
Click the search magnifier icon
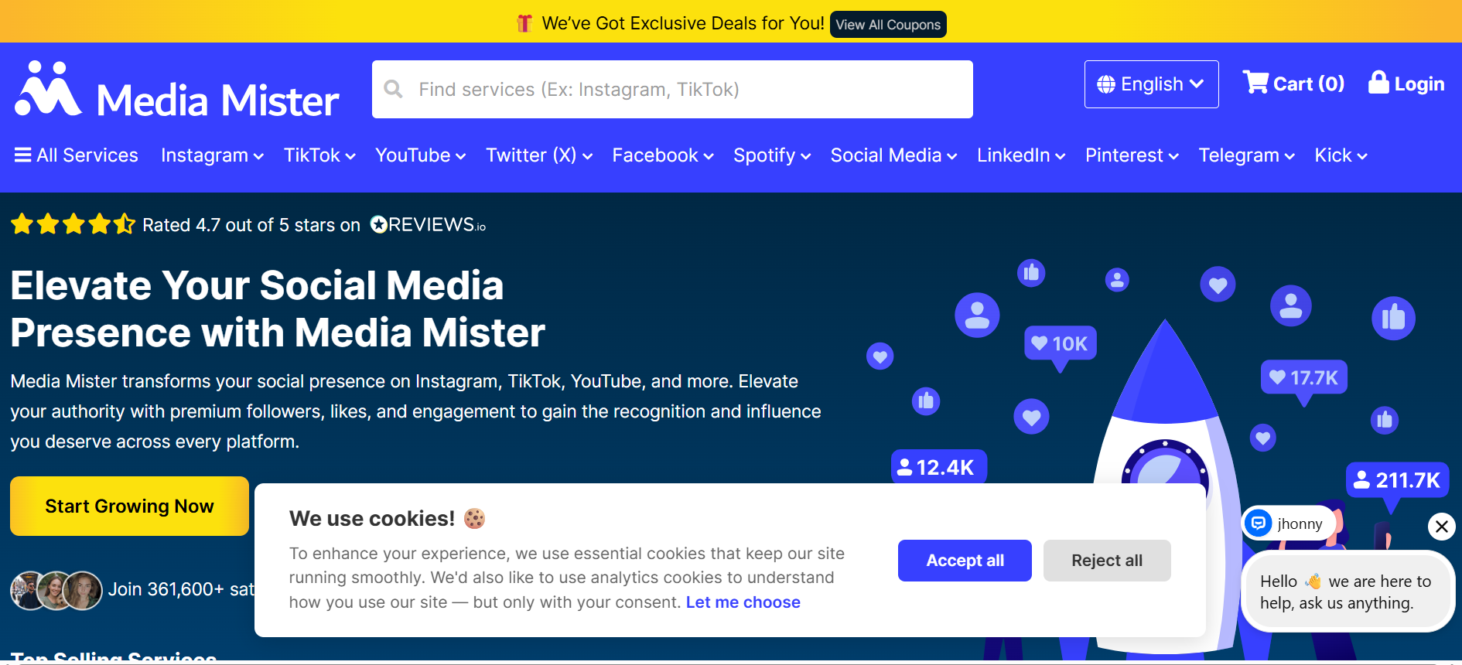point(393,89)
